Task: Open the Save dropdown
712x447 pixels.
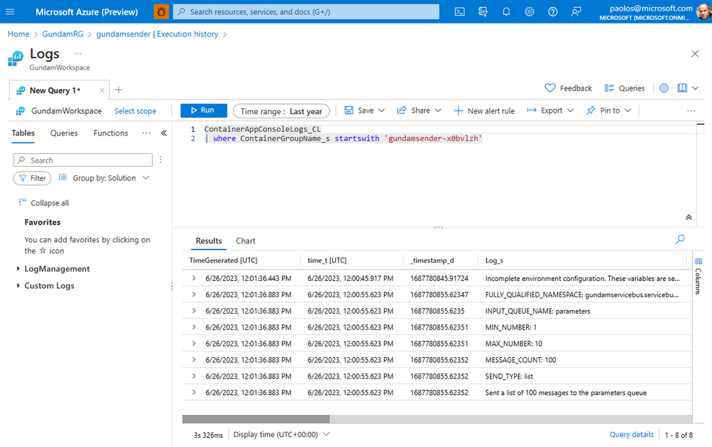Action: [x=365, y=111]
